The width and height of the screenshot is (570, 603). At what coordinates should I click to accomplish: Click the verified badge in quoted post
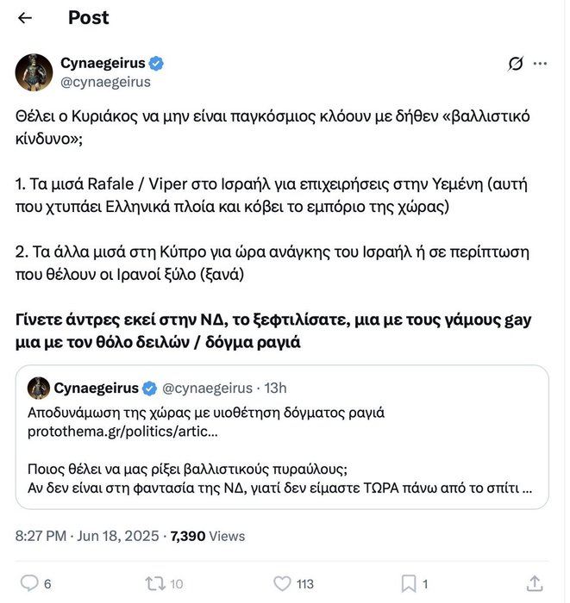point(148,389)
